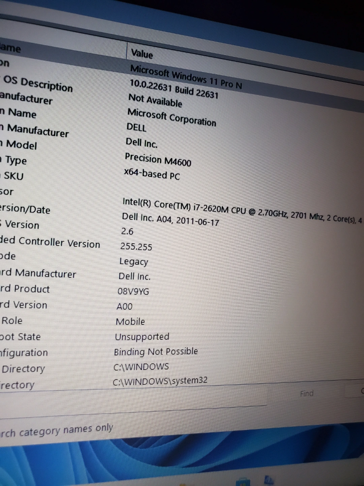Viewport: 364px width, 486px height.
Task: Select the Unsupported secure boot value
Action: pyautogui.click(x=142, y=337)
